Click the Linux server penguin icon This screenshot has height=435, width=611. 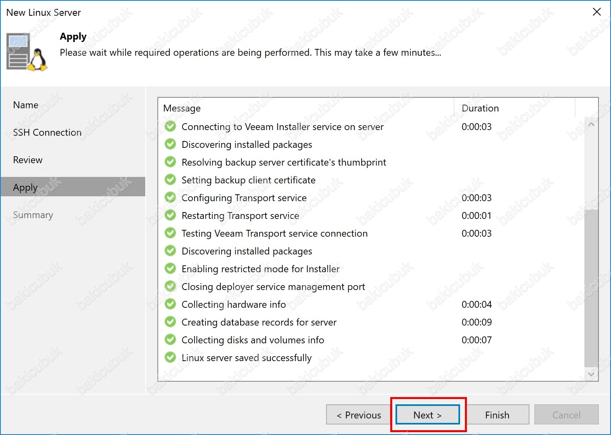[x=27, y=53]
